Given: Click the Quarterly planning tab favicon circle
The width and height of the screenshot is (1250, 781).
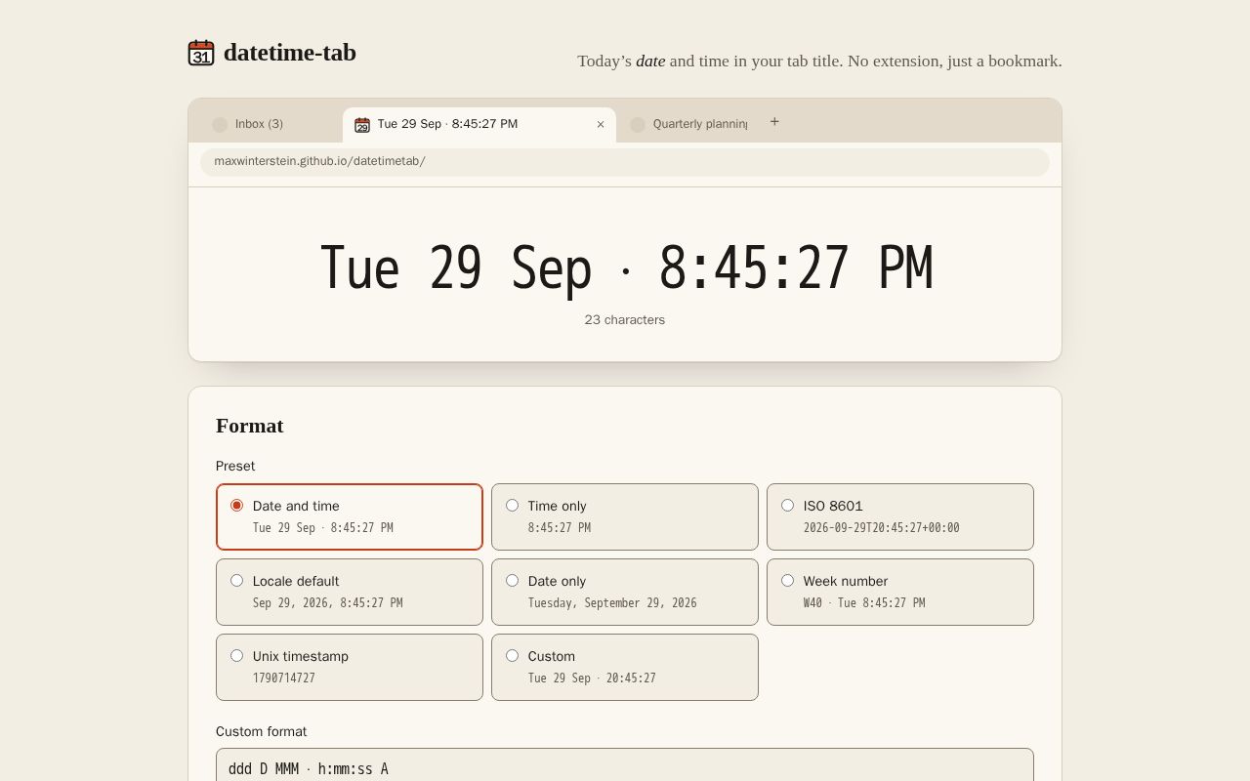Looking at the screenshot, I should click(x=638, y=125).
